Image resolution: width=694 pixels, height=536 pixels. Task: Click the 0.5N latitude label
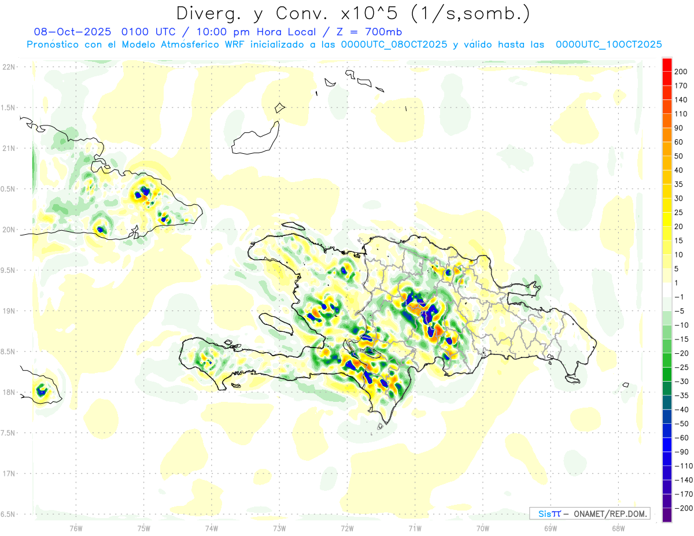pyautogui.click(x=8, y=189)
